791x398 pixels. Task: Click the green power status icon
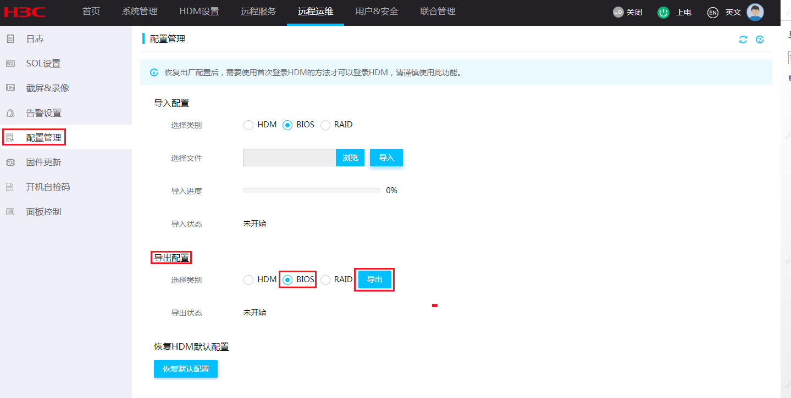663,12
